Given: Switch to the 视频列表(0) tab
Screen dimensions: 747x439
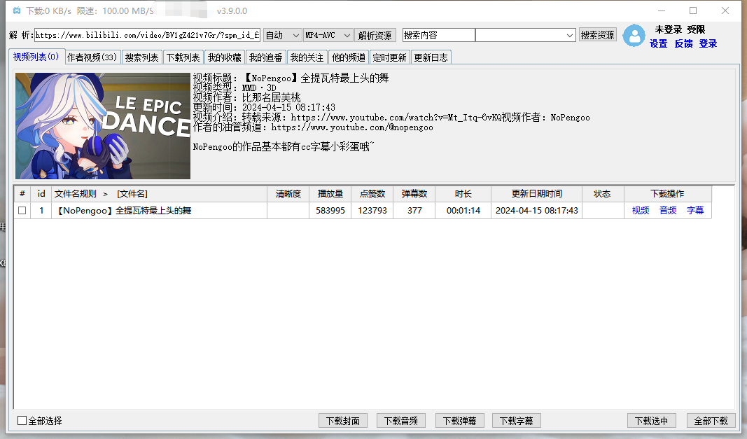Looking at the screenshot, I should pos(36,57).
